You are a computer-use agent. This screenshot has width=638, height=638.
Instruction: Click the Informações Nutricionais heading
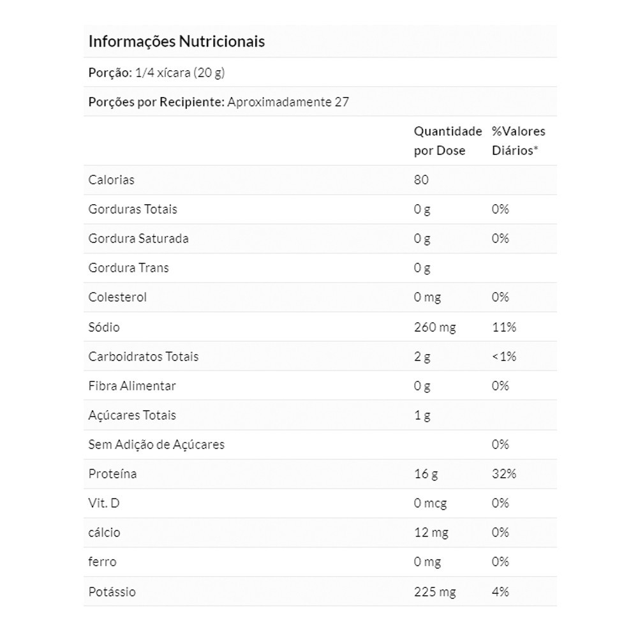point(176,42)
